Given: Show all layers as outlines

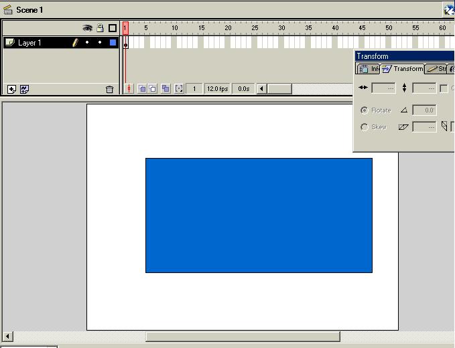Looking at the screenshot, I should (113, 28).
